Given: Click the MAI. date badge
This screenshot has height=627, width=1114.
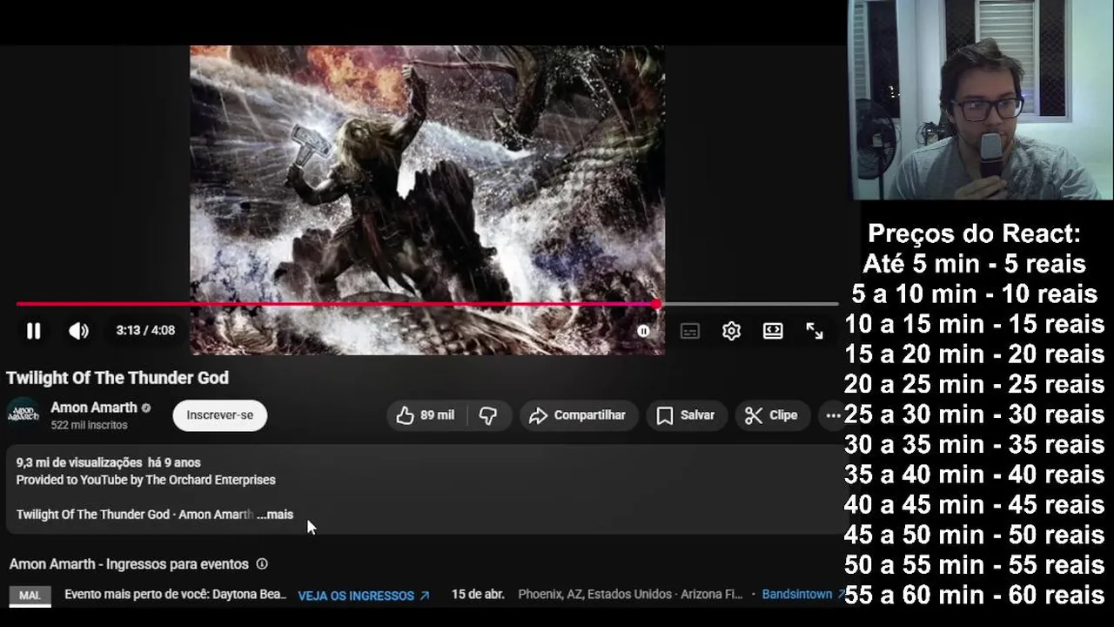Looking at the screenshot, I should click(x=30, y=596).
